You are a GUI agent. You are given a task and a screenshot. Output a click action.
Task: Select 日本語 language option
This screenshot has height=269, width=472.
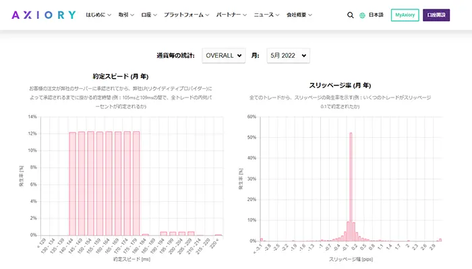coord(376,15)
